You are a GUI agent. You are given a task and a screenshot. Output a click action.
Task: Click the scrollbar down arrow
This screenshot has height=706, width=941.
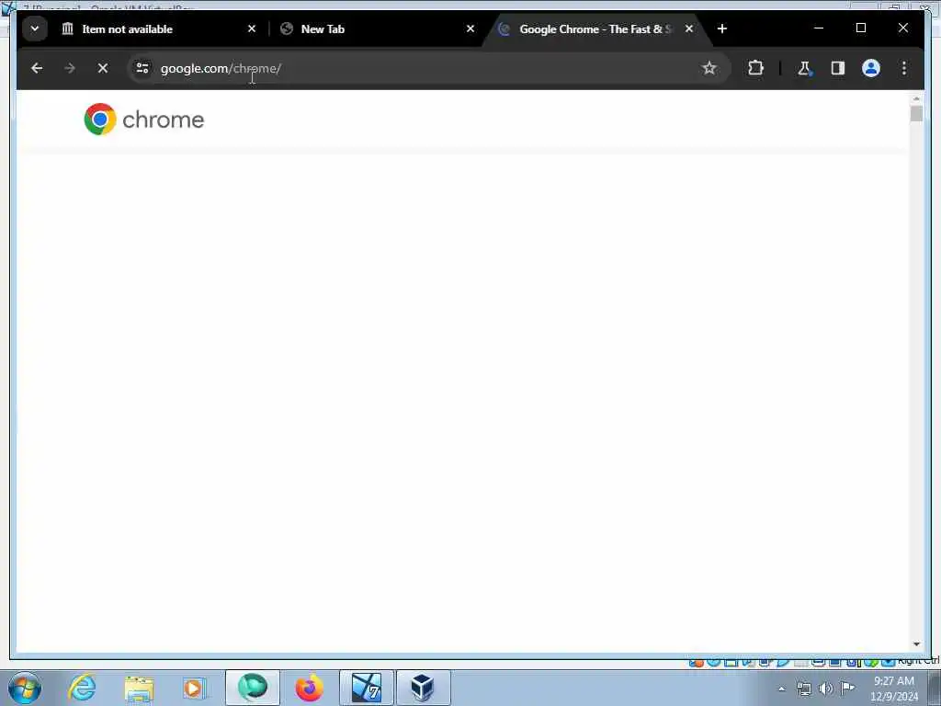[916, 644]
